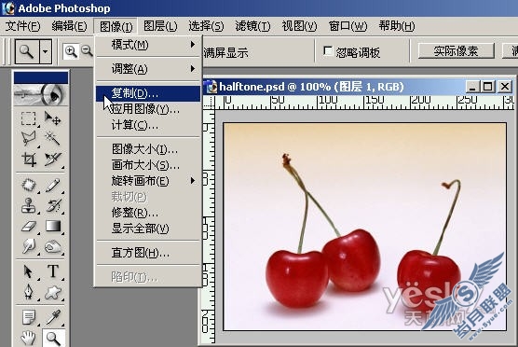Select the Sponge tool
518x347 pixels.
point(52,246)
